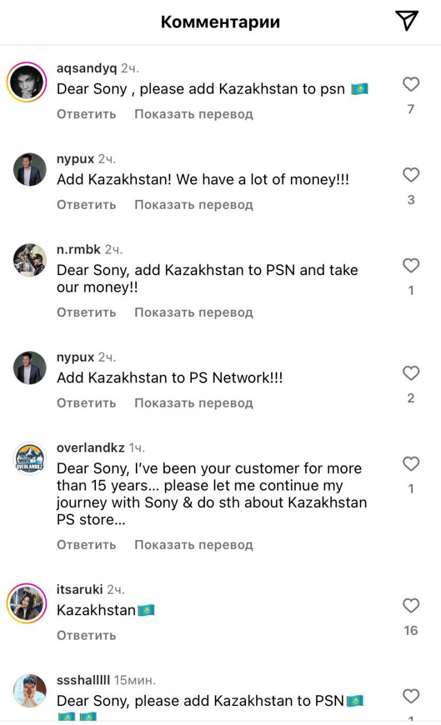Open the ssshalllll username link

point(83,680)
